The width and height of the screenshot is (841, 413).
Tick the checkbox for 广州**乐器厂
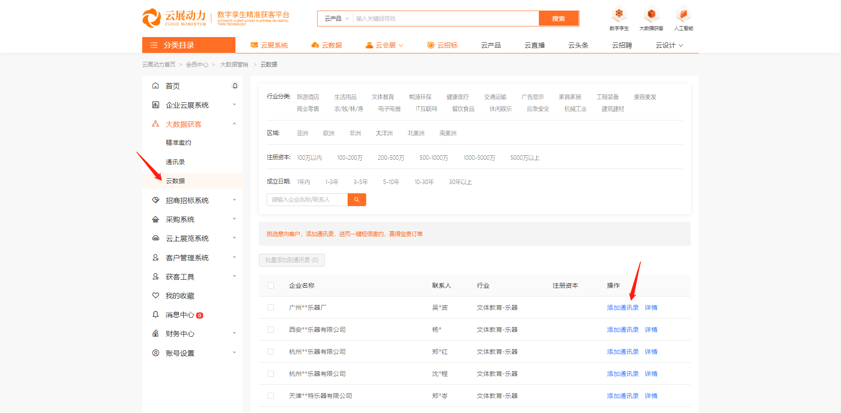(271, 308)
